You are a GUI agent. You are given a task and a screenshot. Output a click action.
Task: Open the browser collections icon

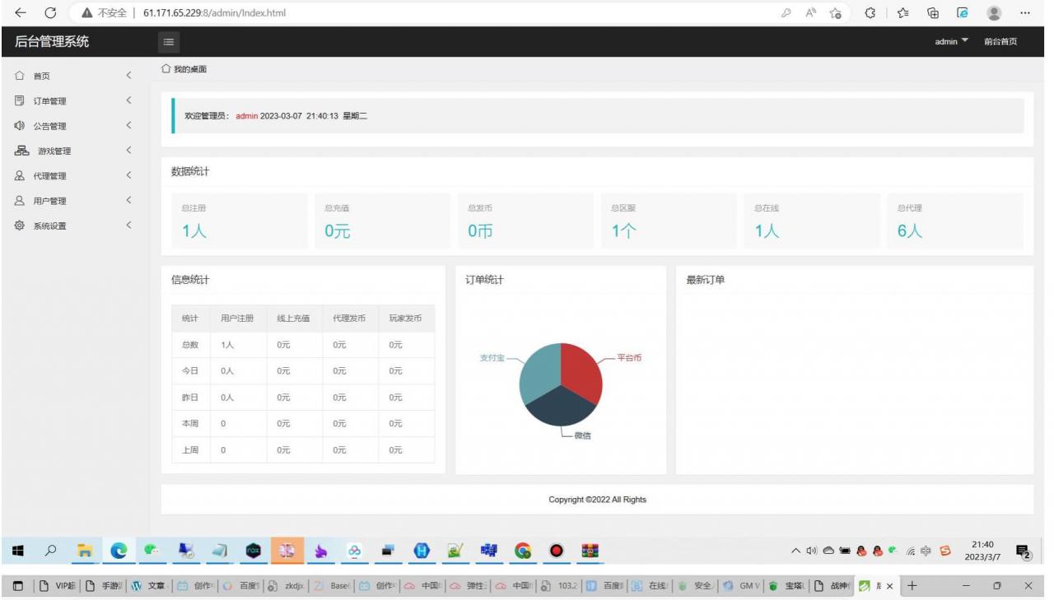coord(933,12)
